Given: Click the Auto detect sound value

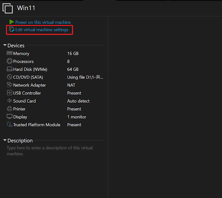Looking at the screenshot, I should pos(78,101).
